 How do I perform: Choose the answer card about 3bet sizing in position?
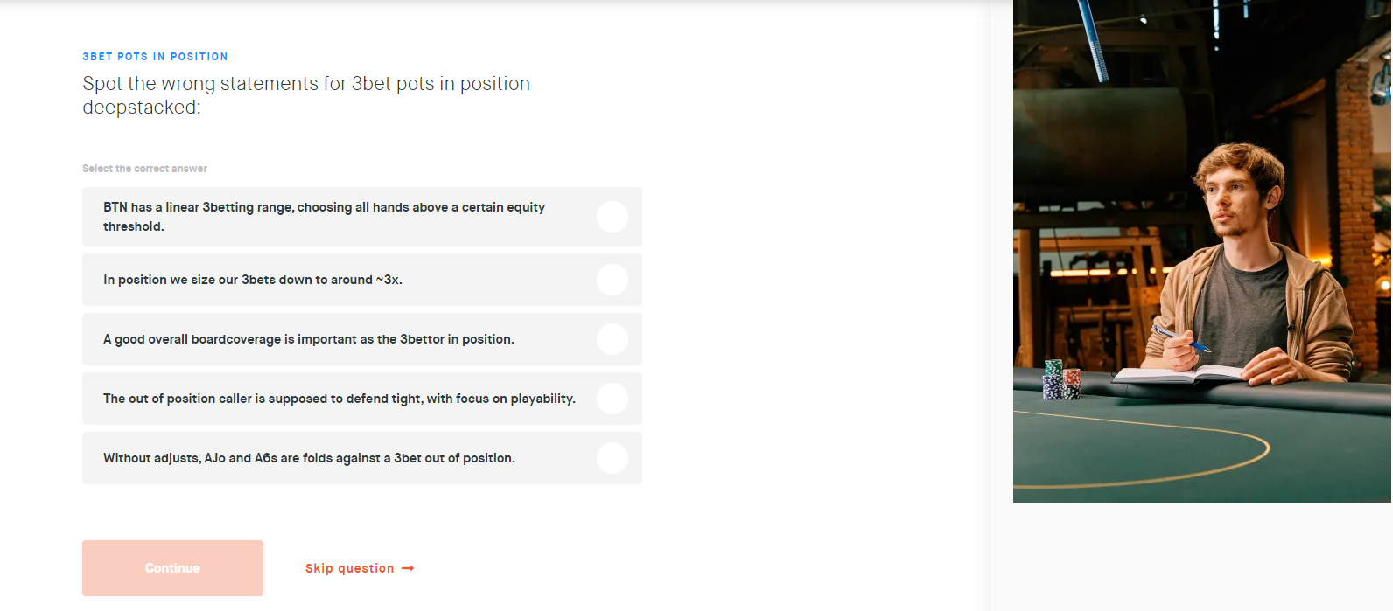point(362,280)
